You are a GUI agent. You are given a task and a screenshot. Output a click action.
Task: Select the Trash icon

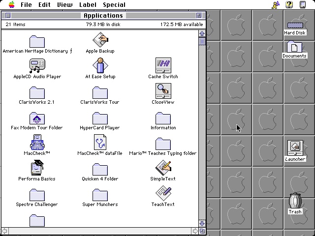(x=295, y=201)
